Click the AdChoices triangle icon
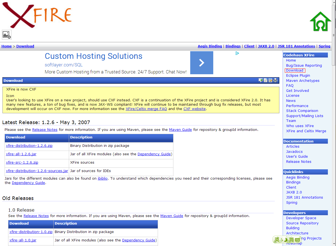Screen dimensions: 336x246 (x=237, y=53)
